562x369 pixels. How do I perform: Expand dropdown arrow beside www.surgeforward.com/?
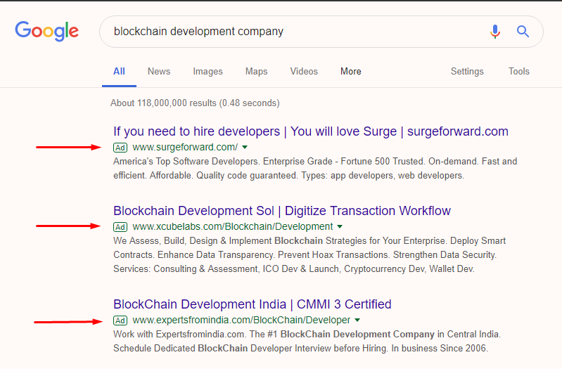(x=245, y=147)
